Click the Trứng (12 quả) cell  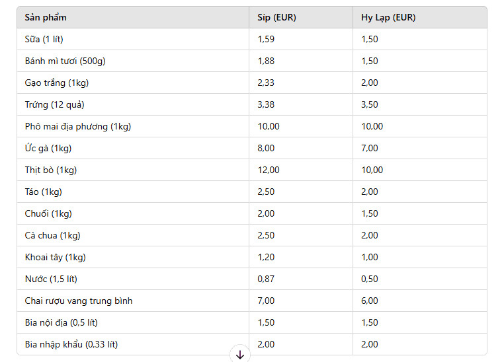coord(55,105)
